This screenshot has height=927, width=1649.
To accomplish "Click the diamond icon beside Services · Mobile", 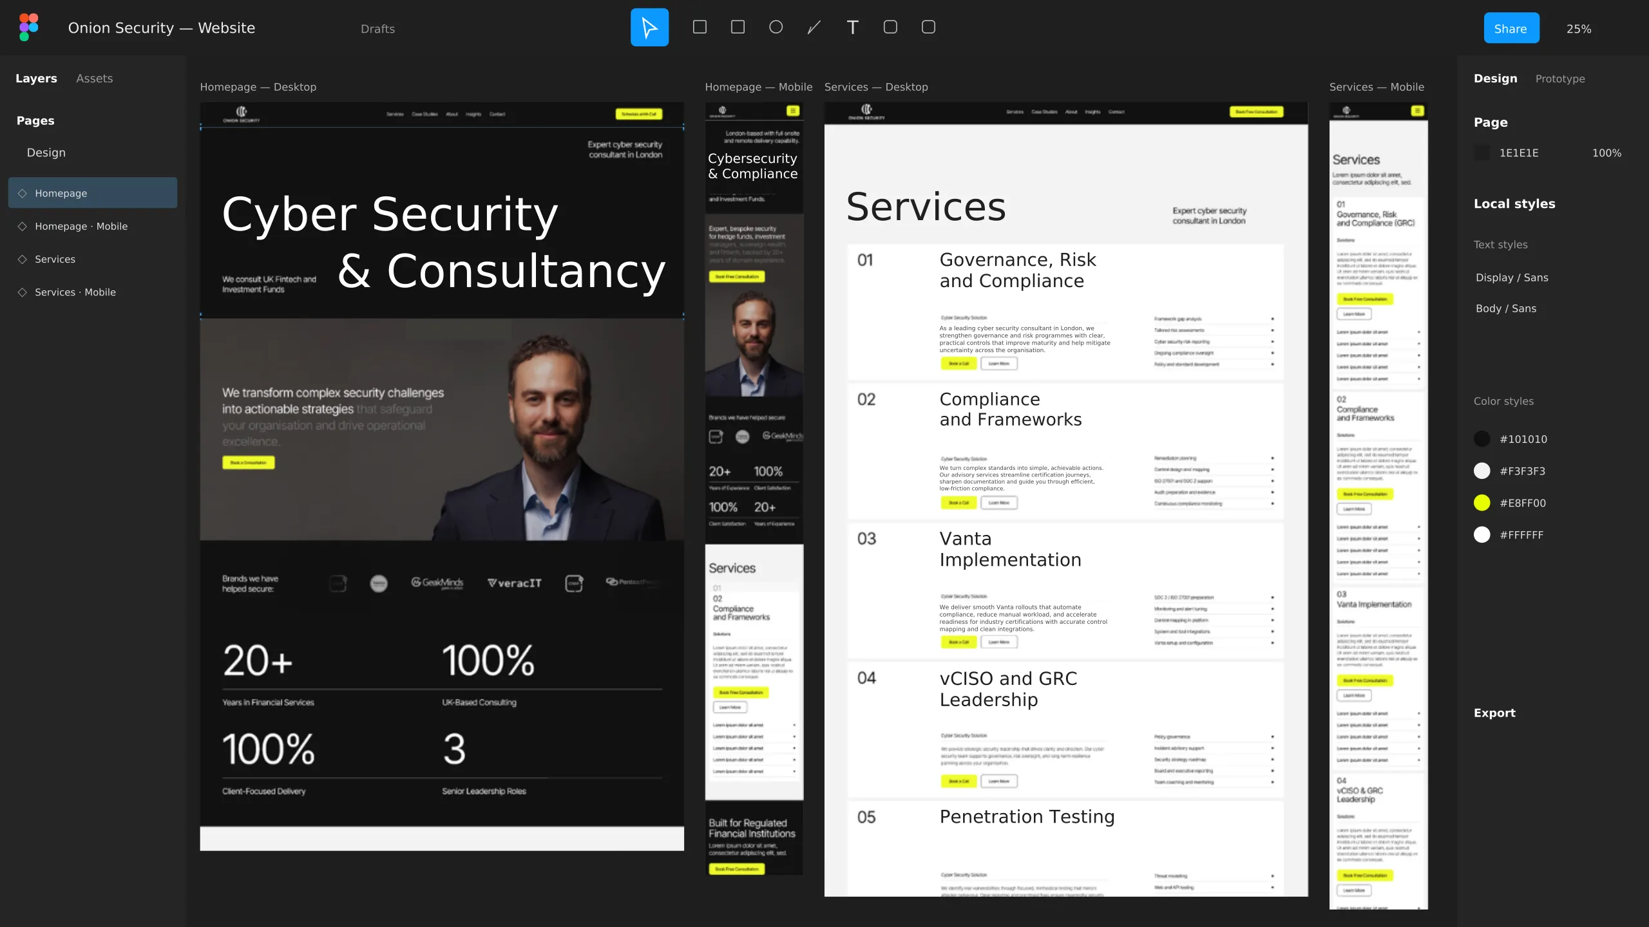I will pyautogui.click(x=22, y=292).
